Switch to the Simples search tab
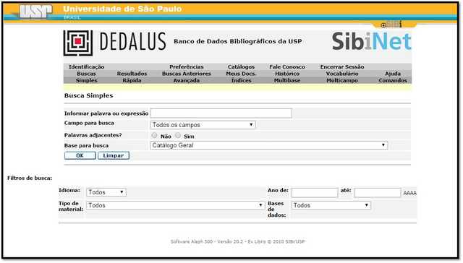Viewport: 463px width, 263px height. tap(87, 80)
